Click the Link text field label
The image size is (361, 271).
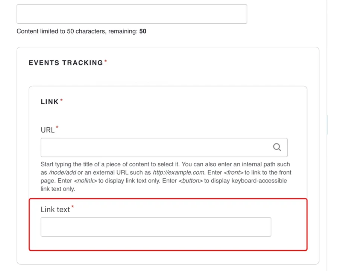click(55, 209)
